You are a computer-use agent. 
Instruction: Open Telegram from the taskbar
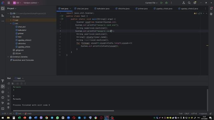pos(52,118)
